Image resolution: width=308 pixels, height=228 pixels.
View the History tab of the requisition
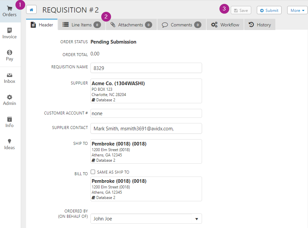point(260,24)
